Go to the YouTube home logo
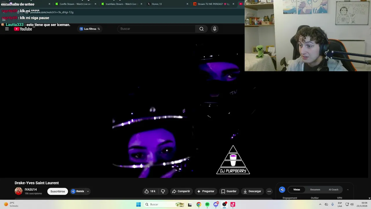This screenshot has height=209, width=371. (x=23, y=29)
